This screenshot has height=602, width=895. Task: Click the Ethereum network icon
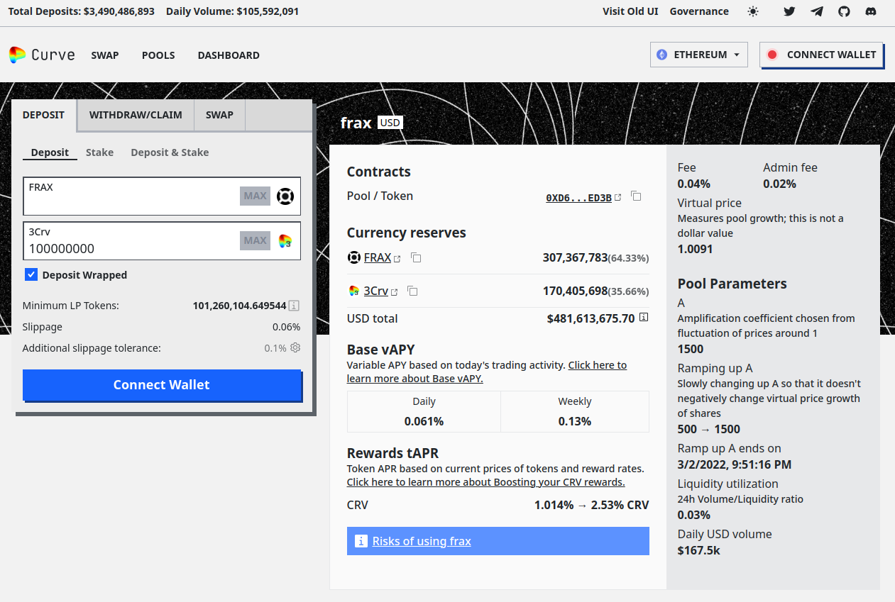coord(661,55)
